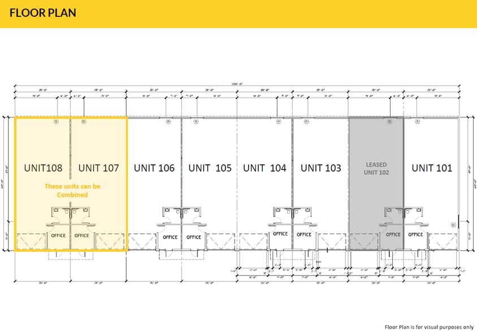Click the circle marker on Unit 101's right wall
The width and height of the screenshot is (477, 332).
click(x=453, y=224)
